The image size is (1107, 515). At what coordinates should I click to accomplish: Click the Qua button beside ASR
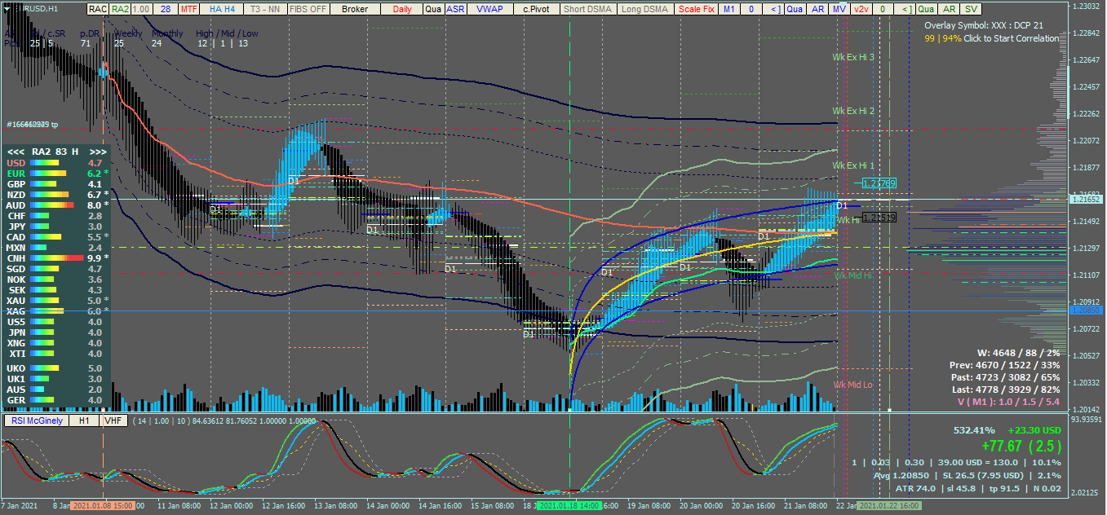coord(433,9)
